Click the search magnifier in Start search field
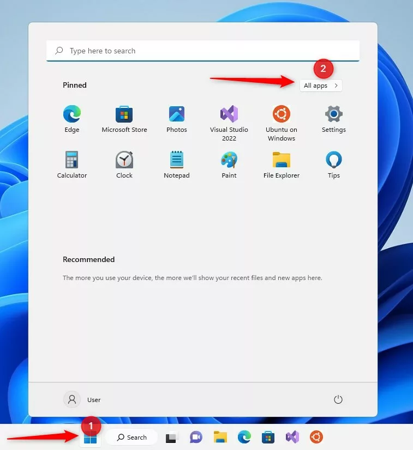 (x=59, y=51)
